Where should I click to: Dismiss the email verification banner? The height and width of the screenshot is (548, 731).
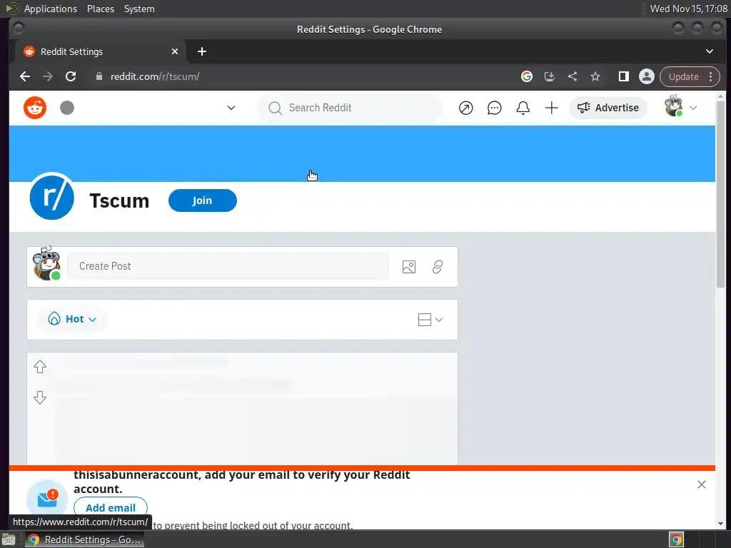(702, 484)
